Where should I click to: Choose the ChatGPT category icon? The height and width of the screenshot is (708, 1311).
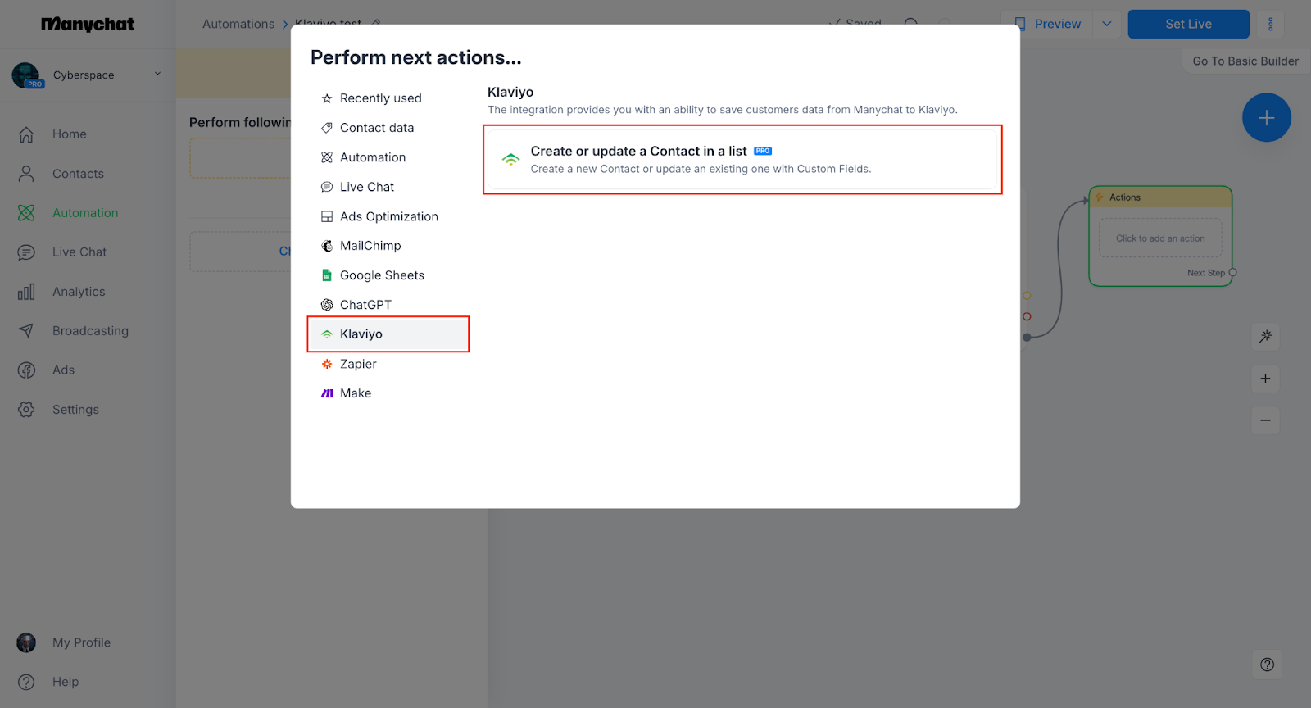(327, 305)
